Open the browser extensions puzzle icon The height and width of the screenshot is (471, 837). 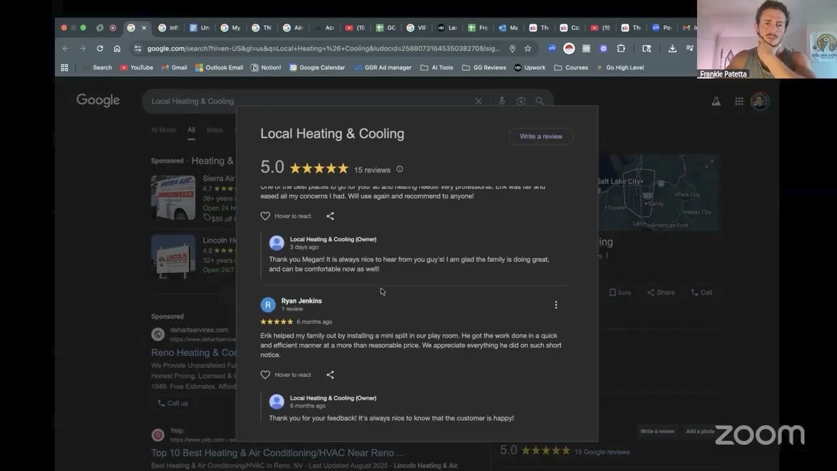(x=621, y=48)
